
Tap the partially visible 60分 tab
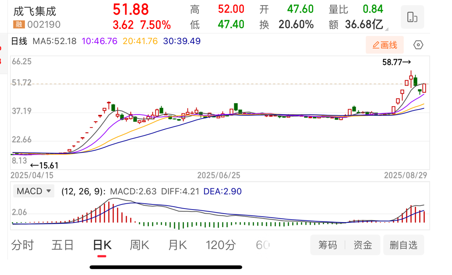pyautogui.click(x=263, y=245)
